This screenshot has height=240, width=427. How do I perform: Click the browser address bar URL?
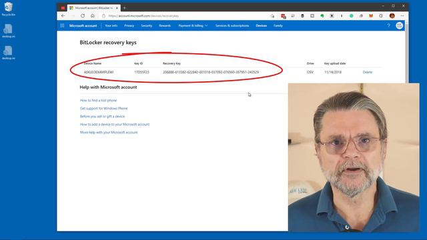click(x=143, y=16)
